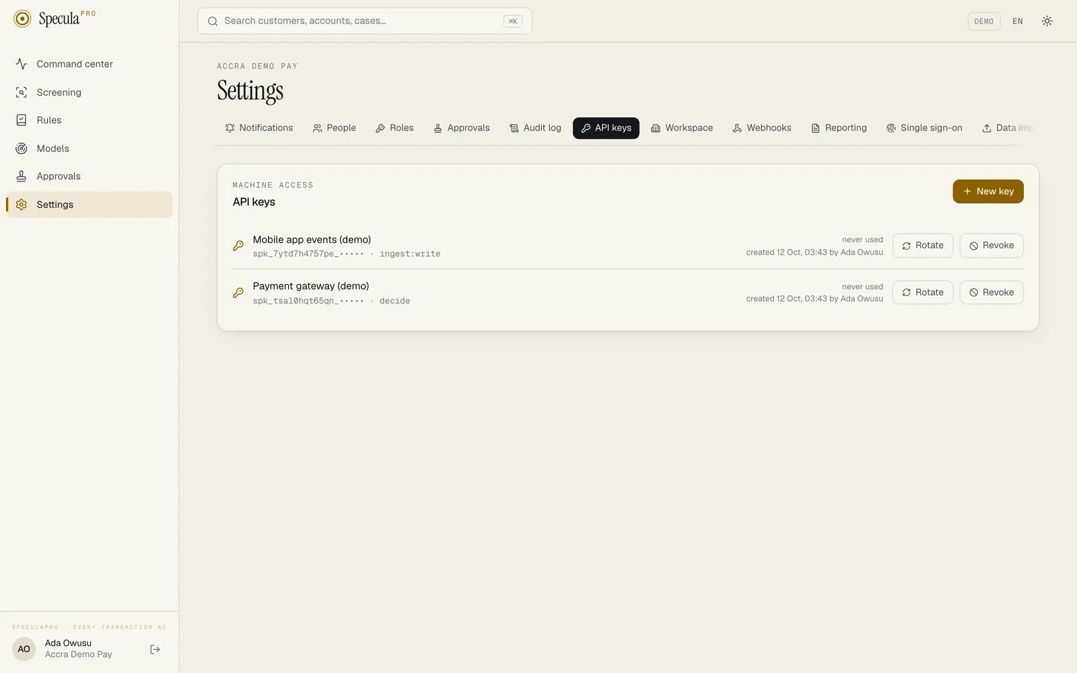
Task: Revoke the Payment gateway key
Action: click(992, 293)
